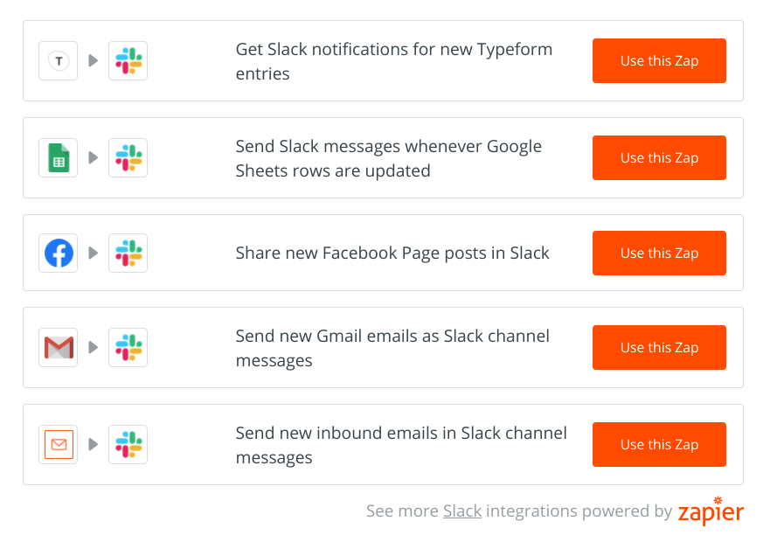Open 'Share new Facebook Page posts in Slack'
Viewport: 763px width, 542px height.
[392, 254]
